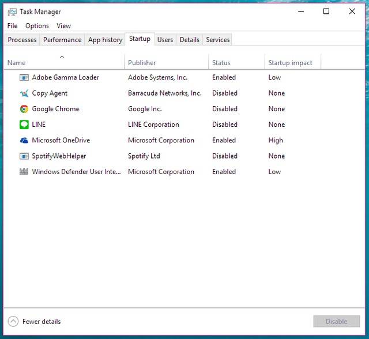Screen dimensions: 369x339
Task: Close the Task Manager window
Action: tap(352, 12)
